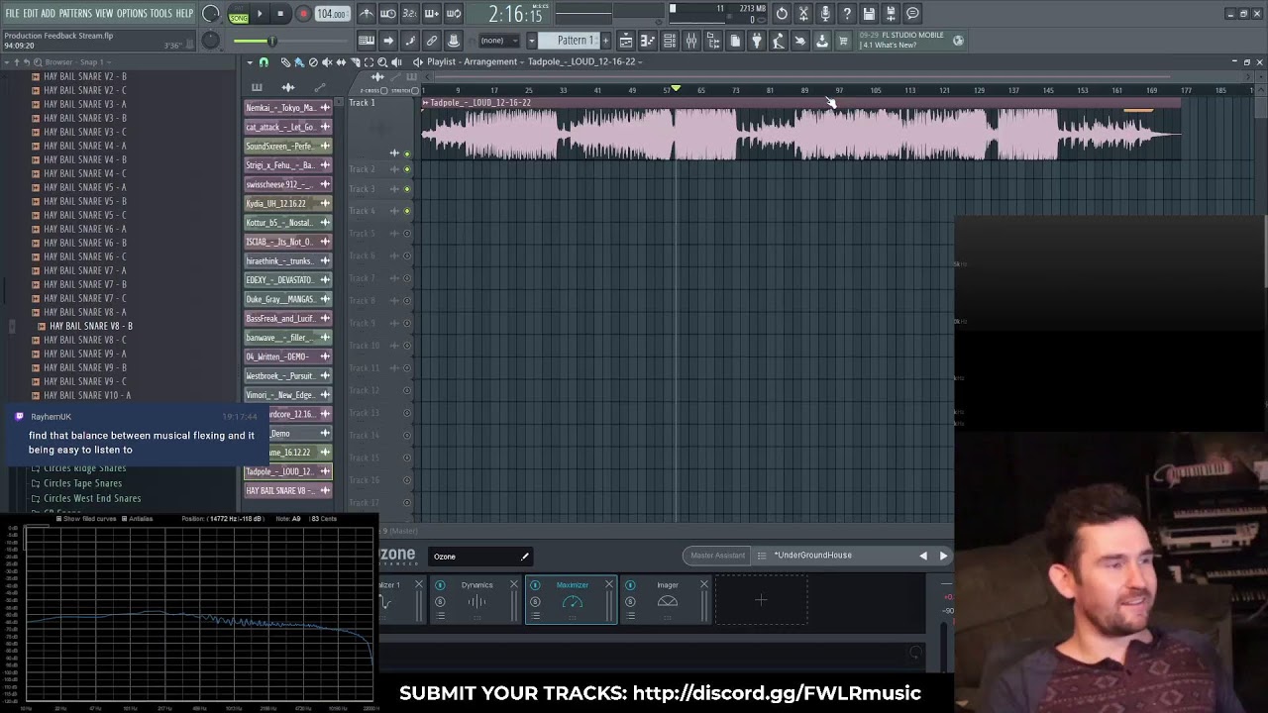Bypass the Dynamics module power toggle
The height and width of the screenshot is (713, 1268).
[x=440, y=585]
